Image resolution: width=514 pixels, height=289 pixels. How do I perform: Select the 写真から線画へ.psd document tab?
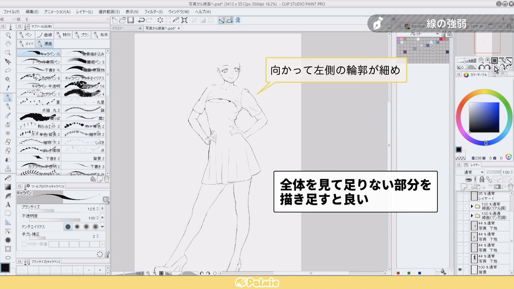coord(162,28)
